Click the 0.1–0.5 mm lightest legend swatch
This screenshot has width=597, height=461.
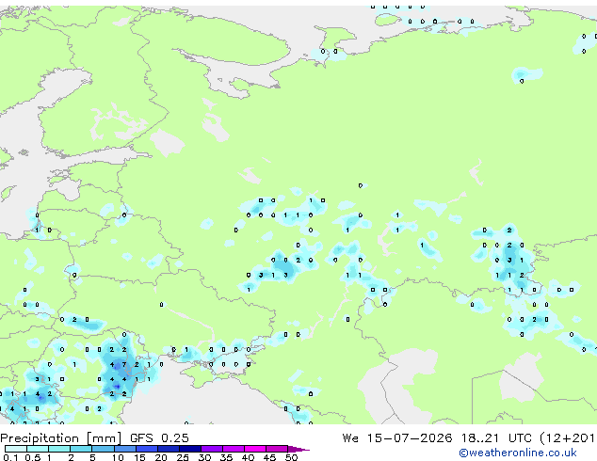(16, 449)
